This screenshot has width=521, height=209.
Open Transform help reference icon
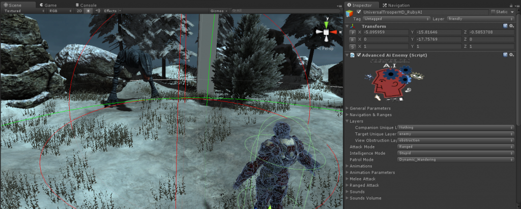[x=505, y=26]
